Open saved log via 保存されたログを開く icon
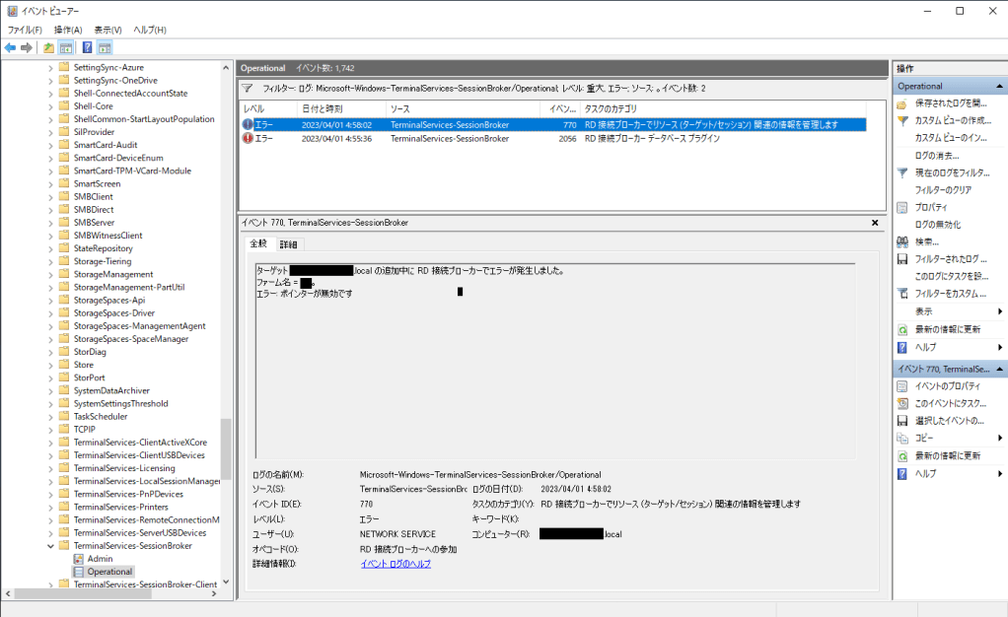This screenshot has height=617, width=1008. [902, 103]
